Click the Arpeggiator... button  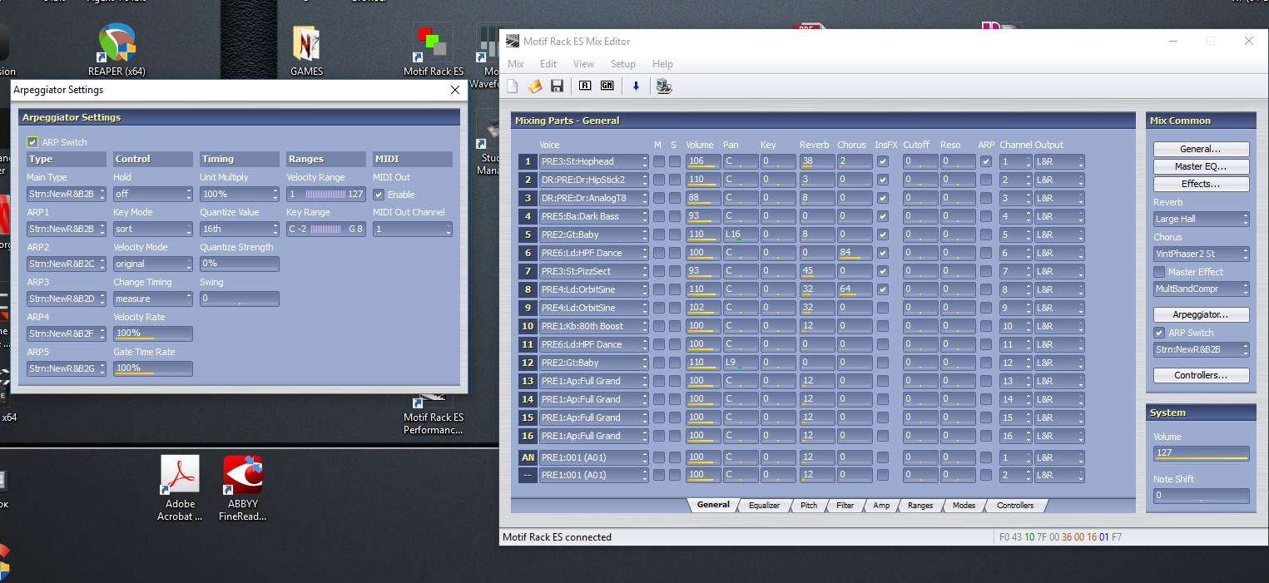[1202, 315]
